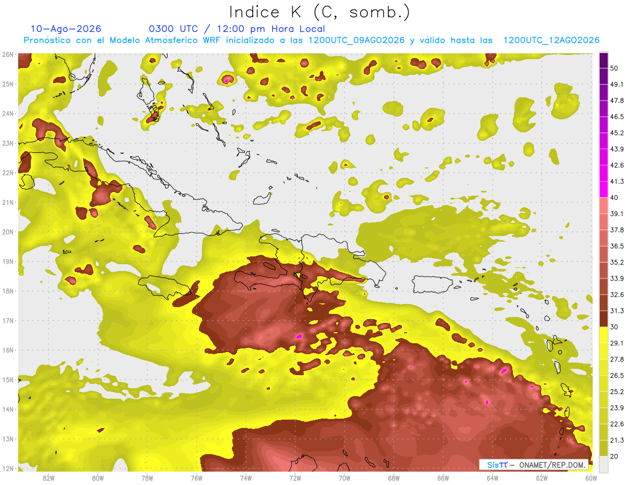Viewport: 628px width, 485px height.
Task: Click the latitude label '15N'
Action: point(8,380)
